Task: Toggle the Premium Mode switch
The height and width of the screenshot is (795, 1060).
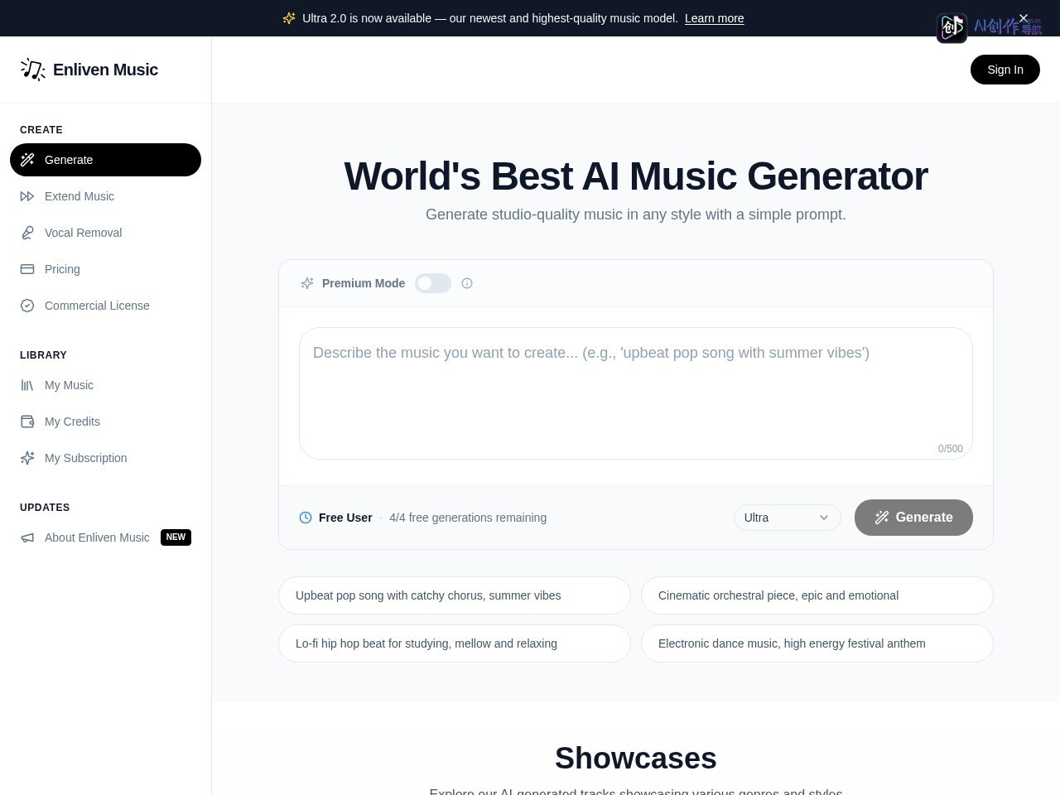Action: [x=433, y=283]
